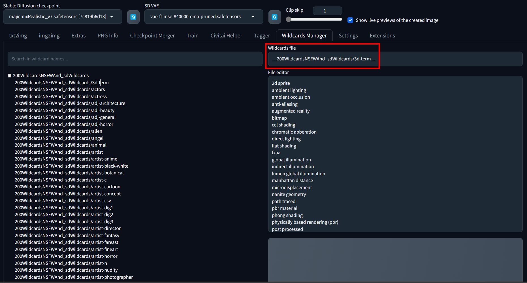Click the Wildcards file text field
Image resolution: width=527 pixels, height=283 pixels.
tap(395, 59)
